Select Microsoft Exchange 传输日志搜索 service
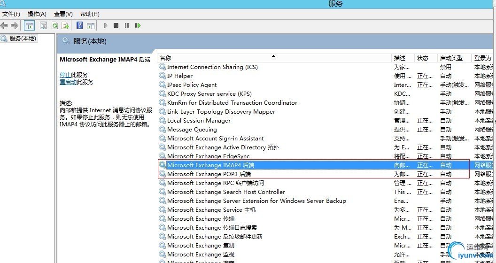The height and width of the screenshot is (263, 496). [212, 228]
